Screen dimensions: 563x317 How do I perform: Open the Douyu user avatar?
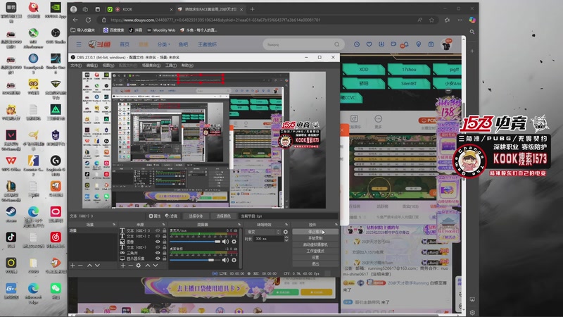(x=447, y=45)
